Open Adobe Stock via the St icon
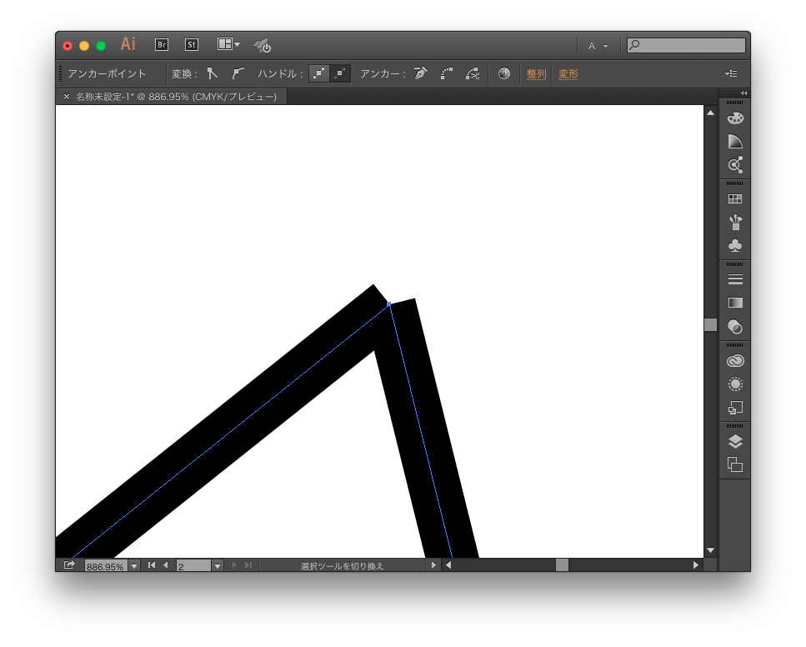 click(x=192, y=45)
